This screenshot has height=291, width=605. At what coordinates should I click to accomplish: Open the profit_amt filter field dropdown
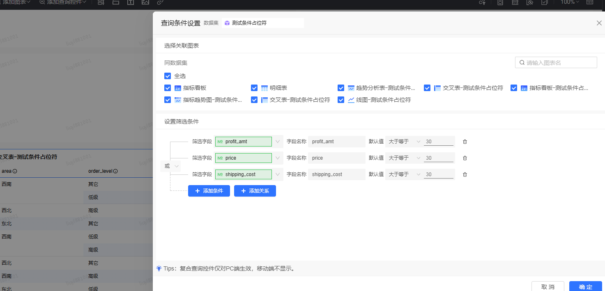[278, 142]
